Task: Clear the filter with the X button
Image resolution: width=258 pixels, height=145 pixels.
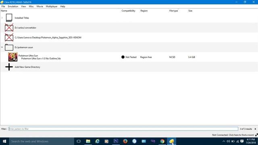Action: (255, 129)
